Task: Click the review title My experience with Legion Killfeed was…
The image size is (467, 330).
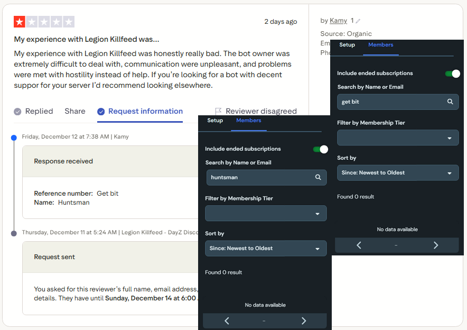Action: 87,39
